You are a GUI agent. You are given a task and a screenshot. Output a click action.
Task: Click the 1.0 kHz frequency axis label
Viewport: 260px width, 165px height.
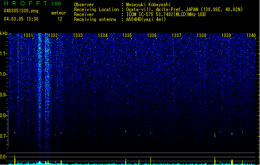pos(3,74)
